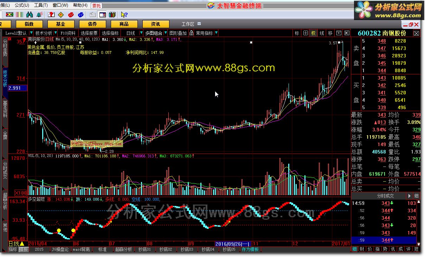Screen dimensions: 425x257
Task: Click the grid crosshair icon on chart toolbar
Action: (x=305, y=33)
